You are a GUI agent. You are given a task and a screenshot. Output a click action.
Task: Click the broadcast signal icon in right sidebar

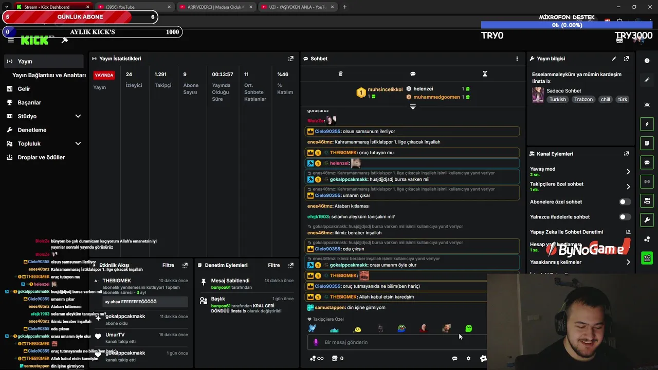point(647,181)
